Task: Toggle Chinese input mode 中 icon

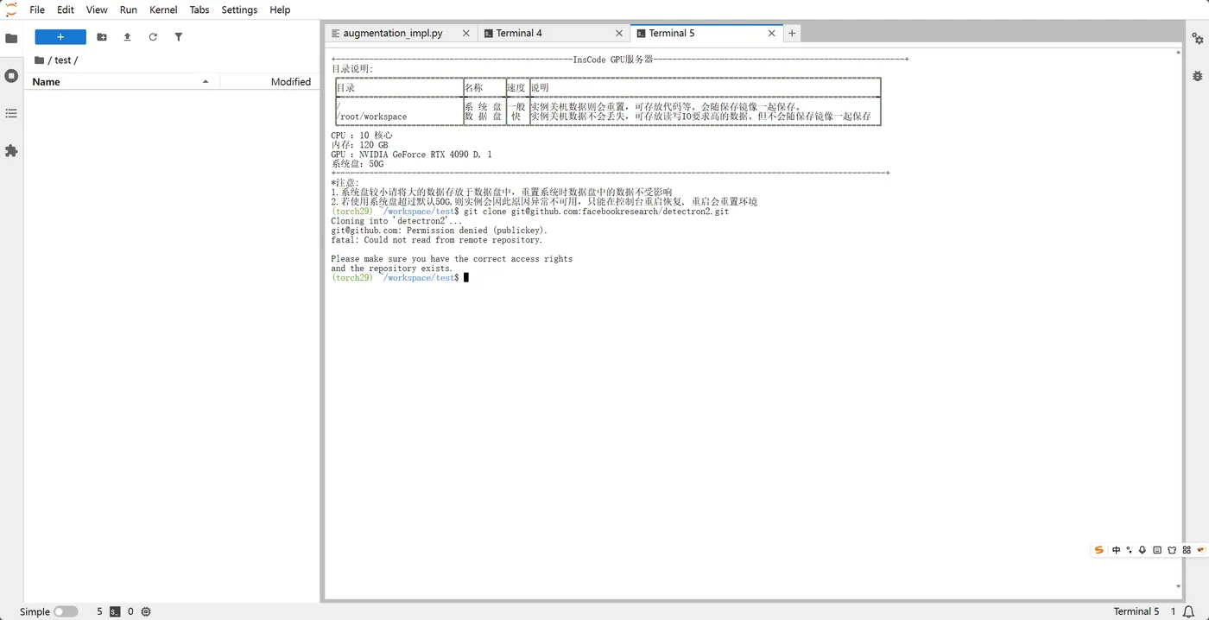Action: pos(1117,550)
